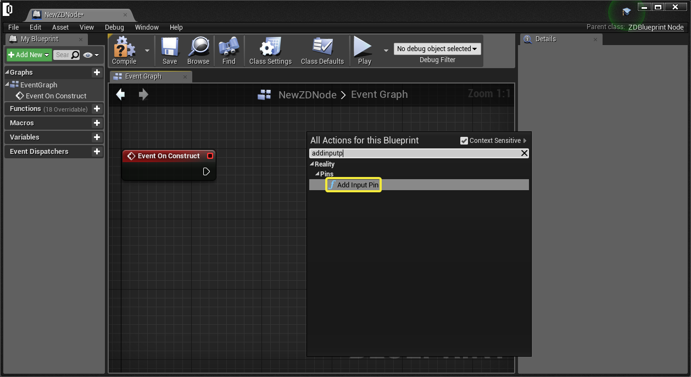Screen dimensions: 691x377
Task: Collapse the Pins category in actions list
Action: [317, 174]
